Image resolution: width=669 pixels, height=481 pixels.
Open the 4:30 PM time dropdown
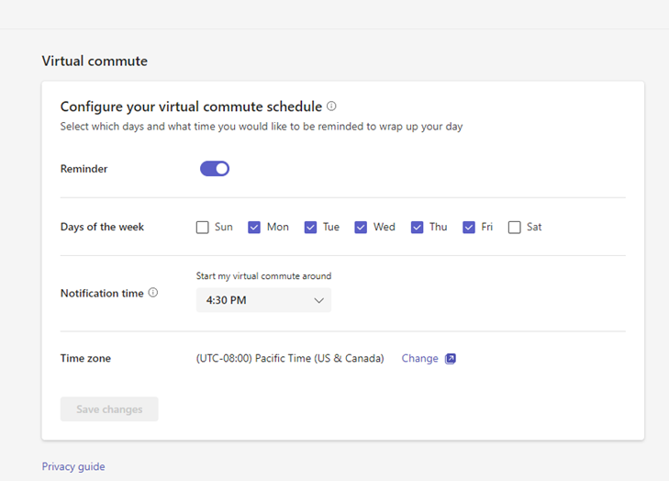click(263, 300)
